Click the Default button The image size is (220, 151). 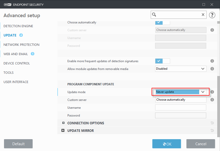coord(18,144)
